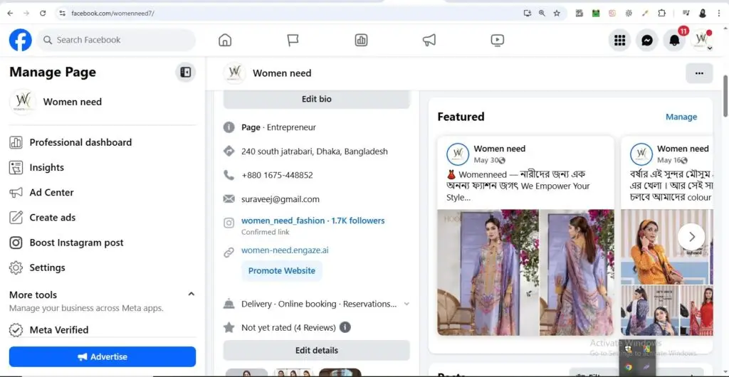Viewport: 729px width, 377px height.
Task: Click the email suraveej@gmail.com
Action: tap(280, 200)
